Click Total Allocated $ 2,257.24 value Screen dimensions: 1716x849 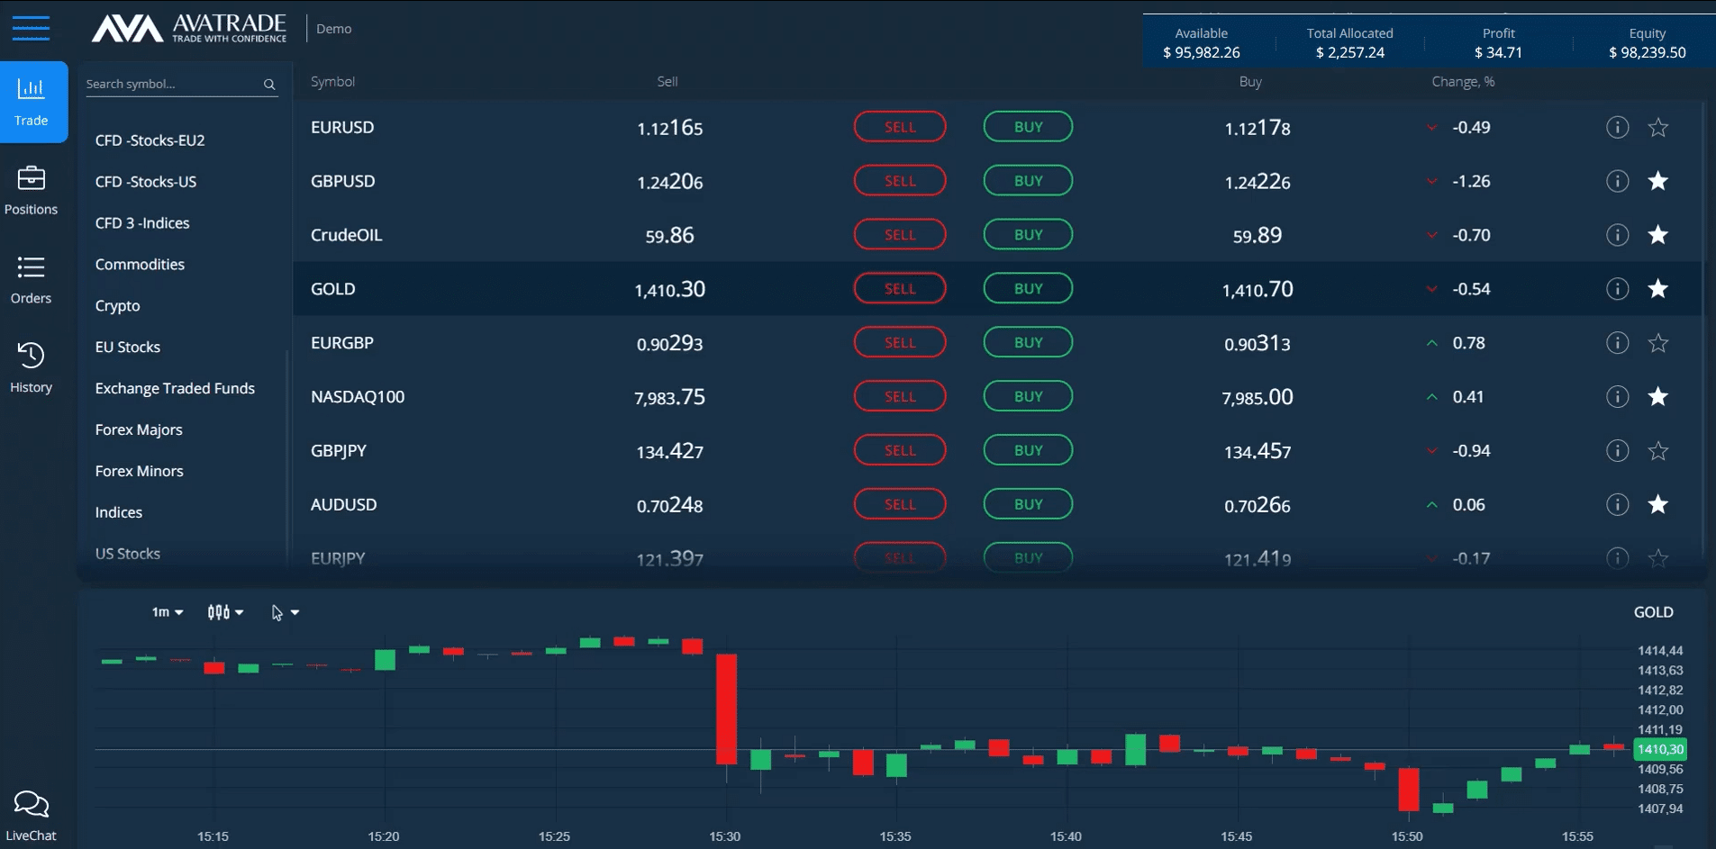tap(1349, 52)
